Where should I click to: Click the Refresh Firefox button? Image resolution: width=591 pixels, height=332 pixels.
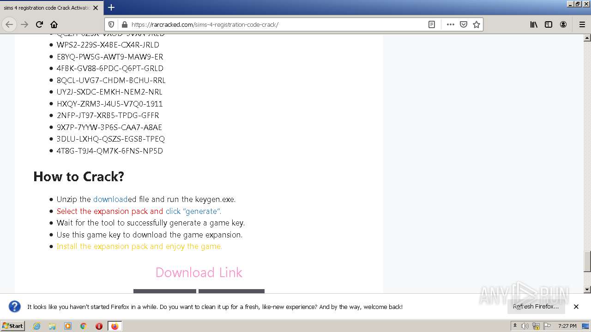click(x=536, y=307)
